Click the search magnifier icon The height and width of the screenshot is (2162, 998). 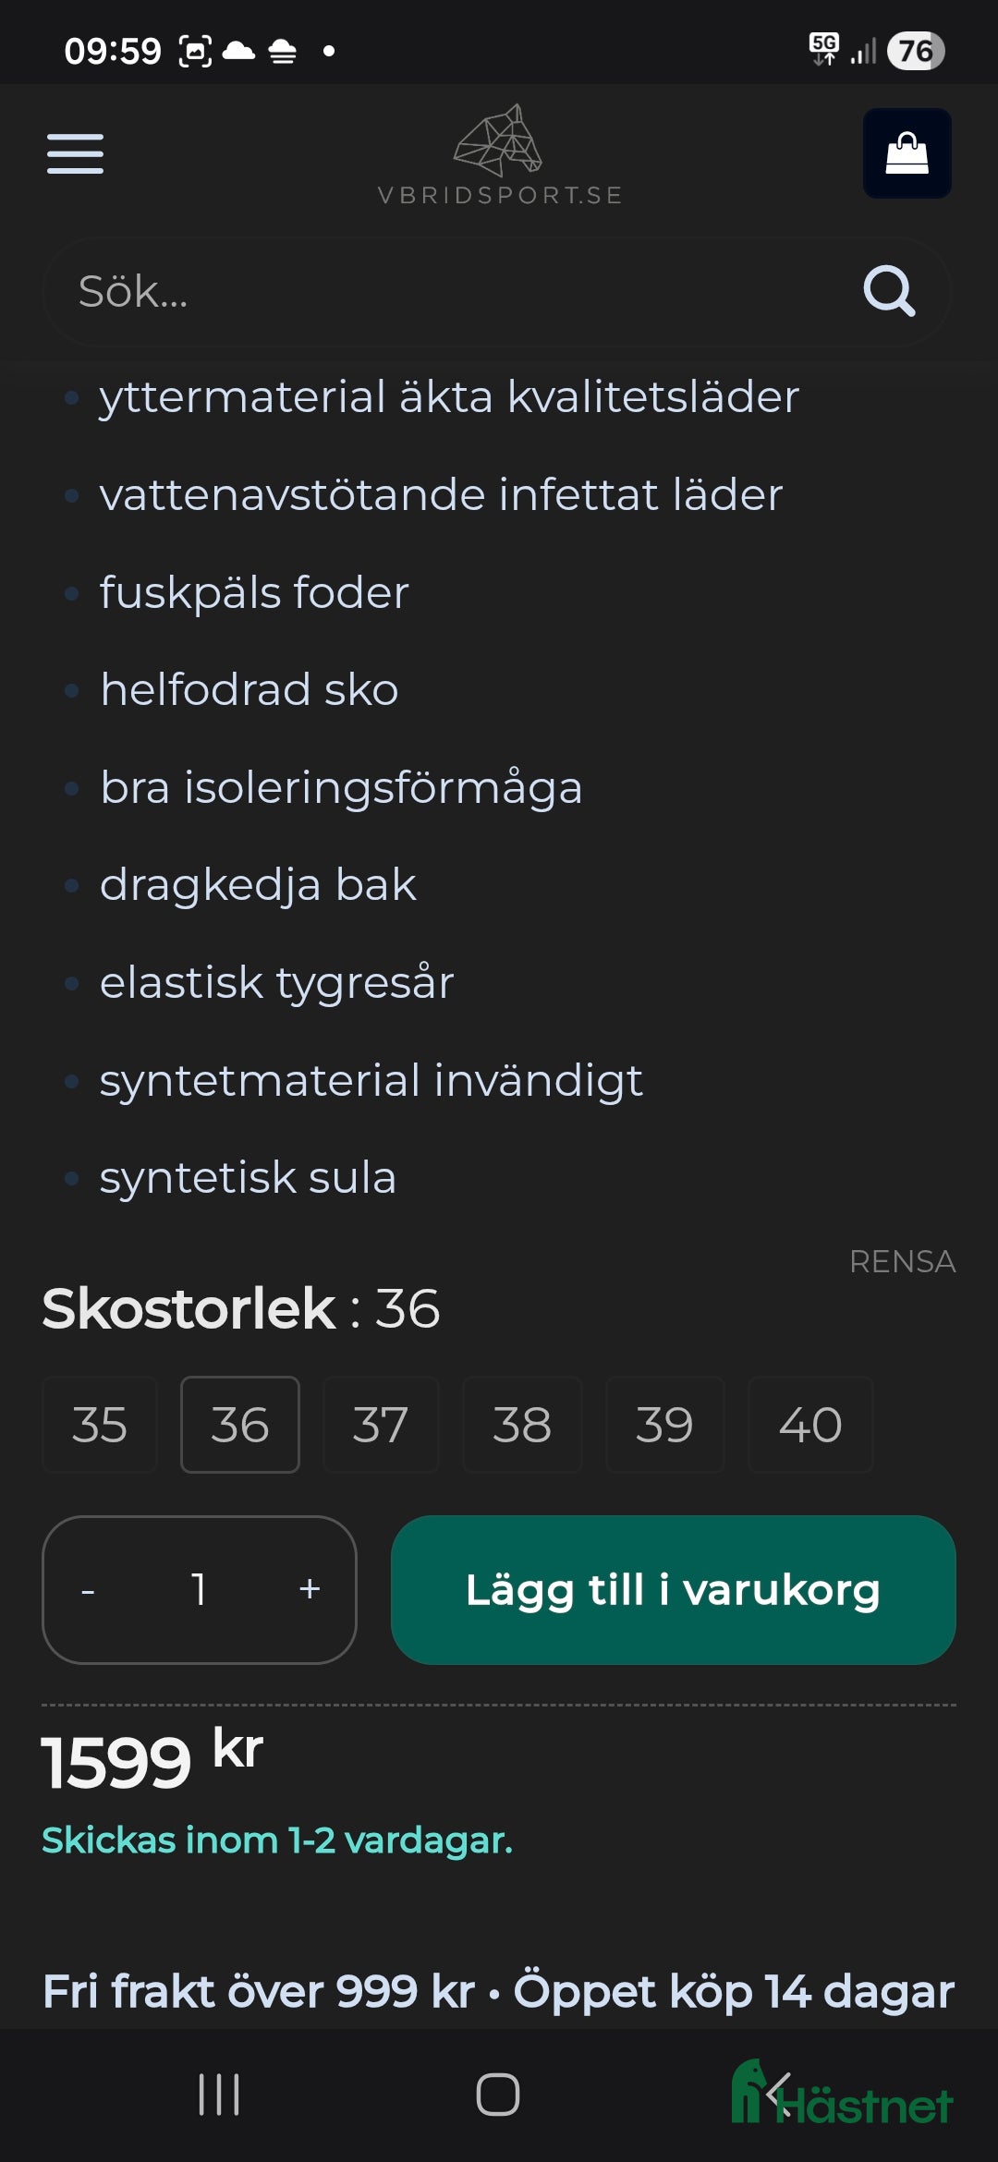click(888, 291)
